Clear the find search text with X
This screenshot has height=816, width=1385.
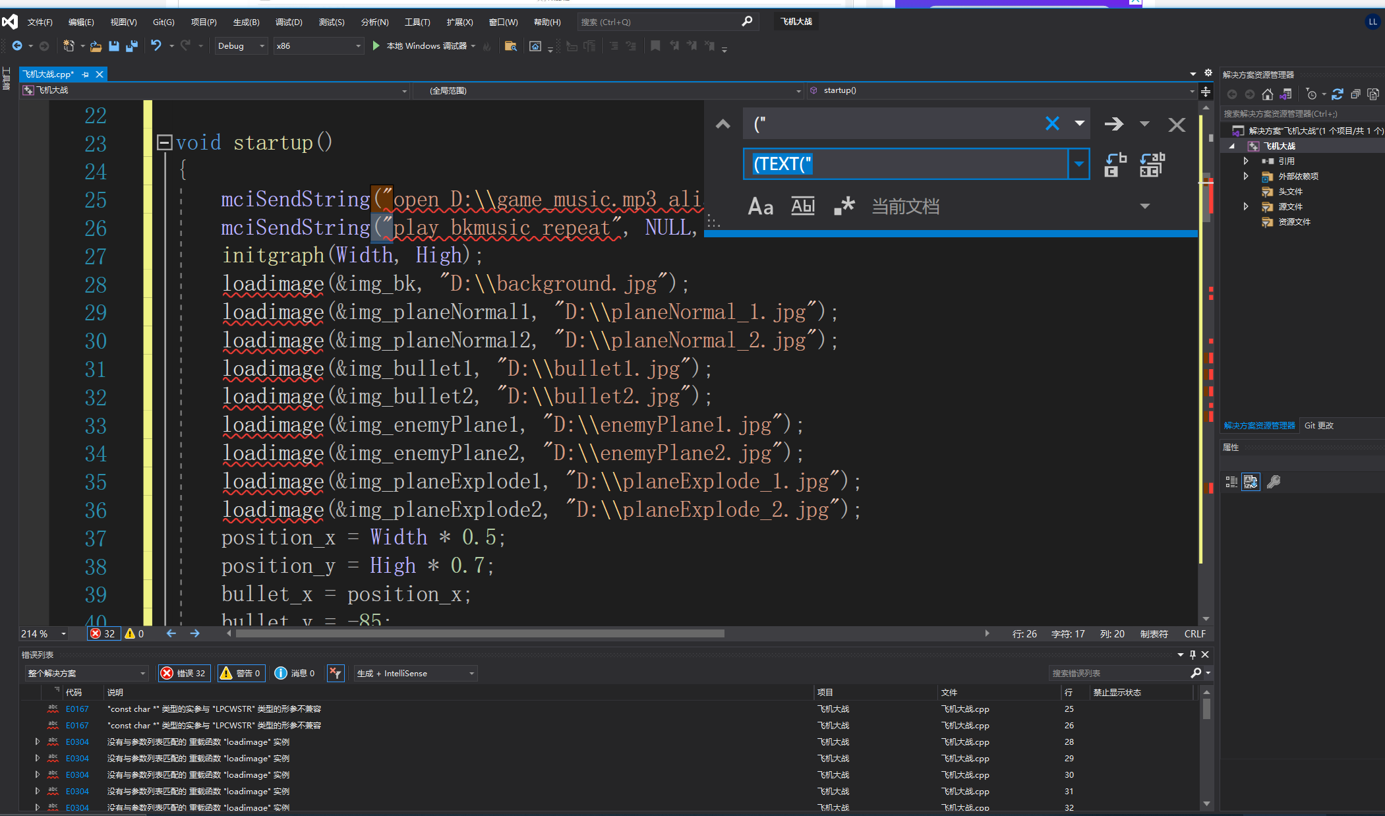tap(1052, 123)
